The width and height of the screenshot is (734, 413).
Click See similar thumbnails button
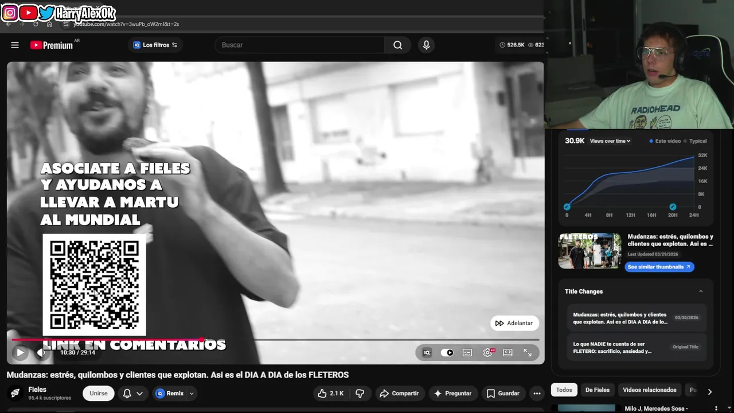[659, 267]
